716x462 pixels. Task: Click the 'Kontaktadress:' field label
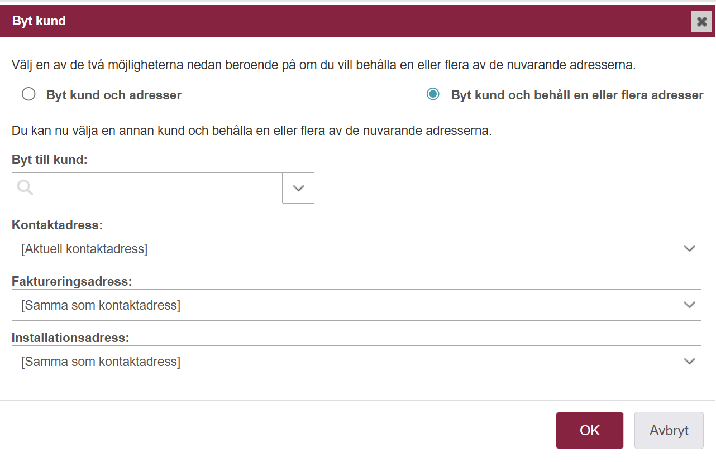(58, 225)
